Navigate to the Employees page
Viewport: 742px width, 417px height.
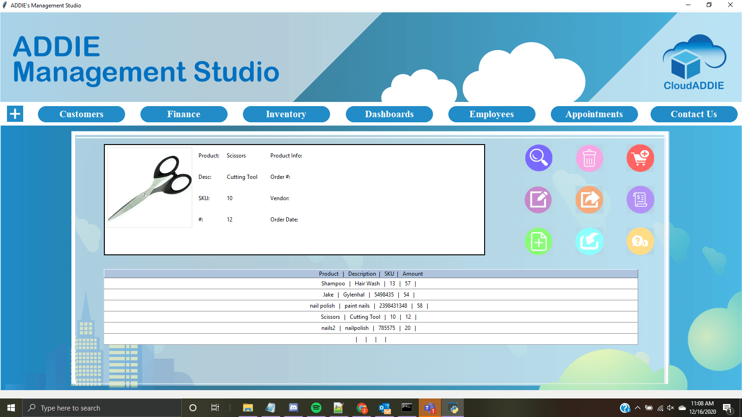[x=492, y=114]
